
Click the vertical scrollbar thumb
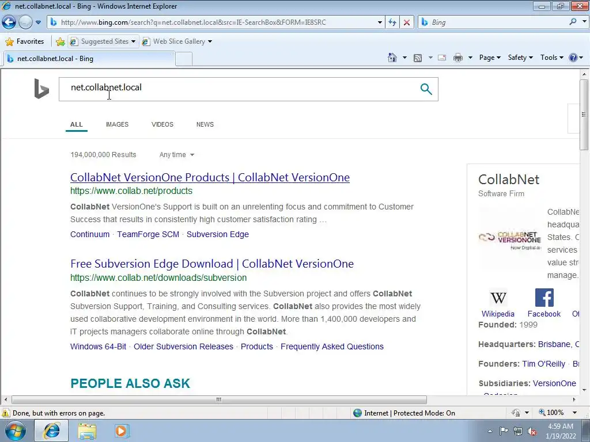click(584, 115)
